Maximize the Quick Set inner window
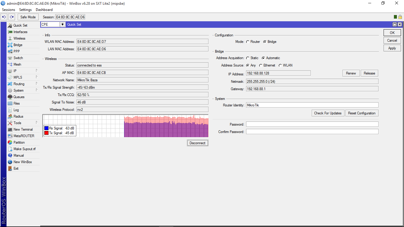 click(395, 25)
